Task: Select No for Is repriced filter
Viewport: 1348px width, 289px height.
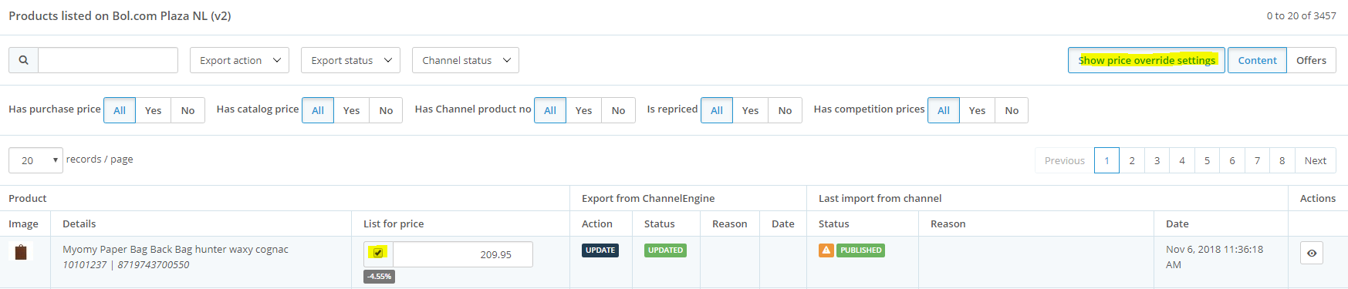Action: [785, 110]
